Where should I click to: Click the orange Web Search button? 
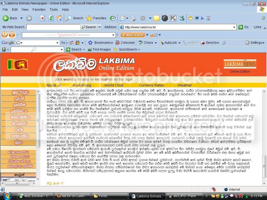pos(133,35)
